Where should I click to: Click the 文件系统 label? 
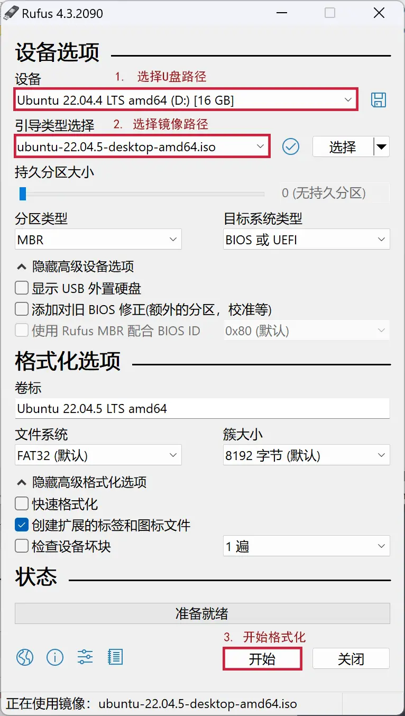(x=41, y=435)
